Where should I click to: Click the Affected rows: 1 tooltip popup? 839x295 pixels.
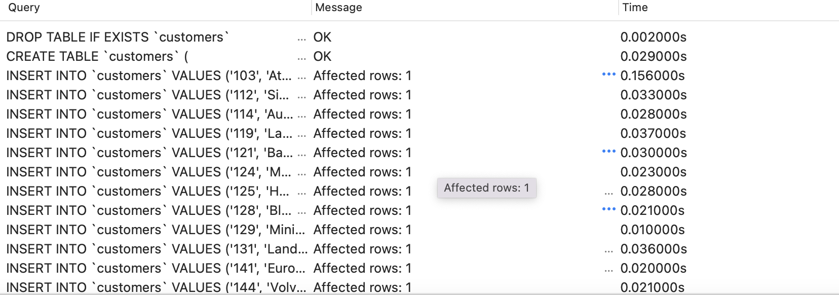486,188
